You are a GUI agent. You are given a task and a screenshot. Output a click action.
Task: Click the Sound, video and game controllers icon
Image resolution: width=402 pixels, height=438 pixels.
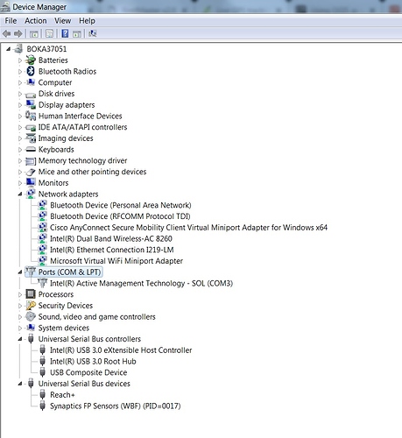click(31, 316)
